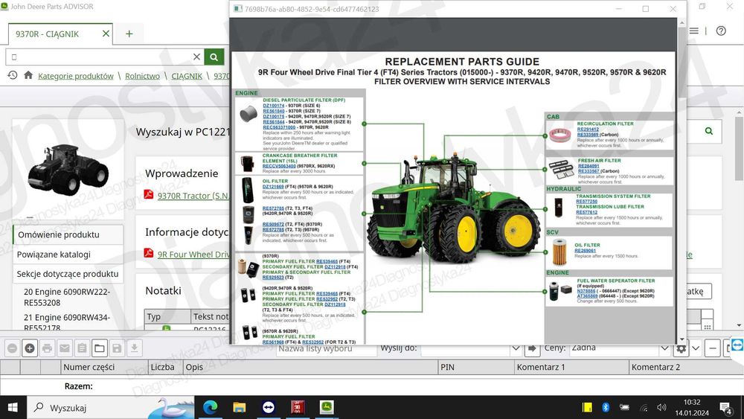Expand chevron next to settings gear
The height and width of the screenshot is (419, 744).
point(696,349)
